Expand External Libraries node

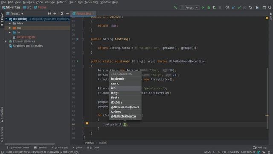pos(6,41)
